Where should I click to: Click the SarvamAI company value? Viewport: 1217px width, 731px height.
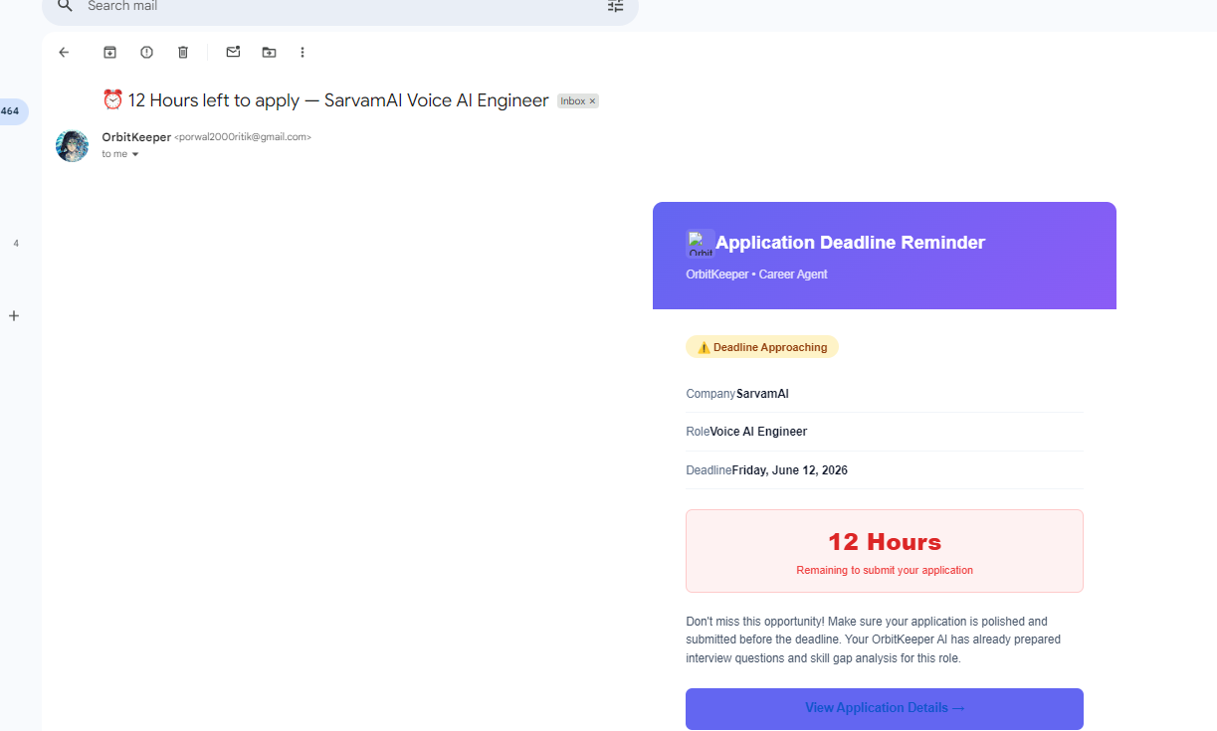tap(762, 394)
